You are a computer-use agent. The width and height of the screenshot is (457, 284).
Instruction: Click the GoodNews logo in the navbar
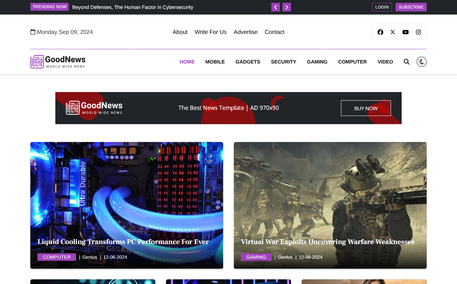pos(58,62)
